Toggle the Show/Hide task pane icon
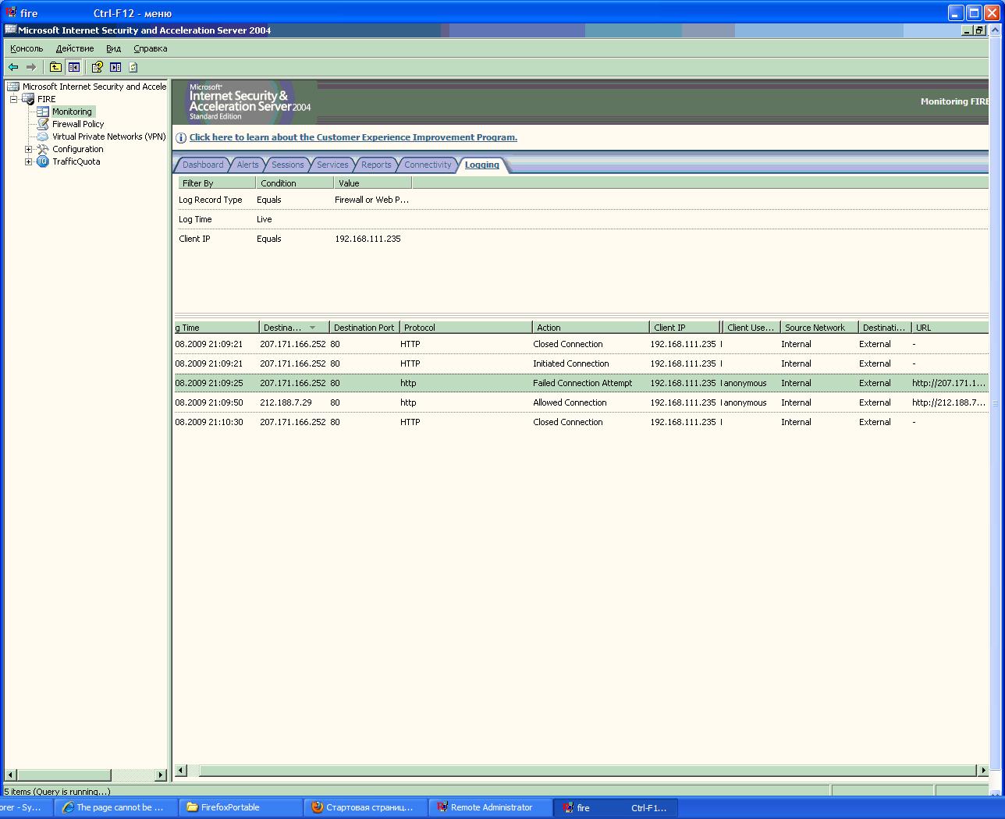1005x819 pixels. click(115, 67)
